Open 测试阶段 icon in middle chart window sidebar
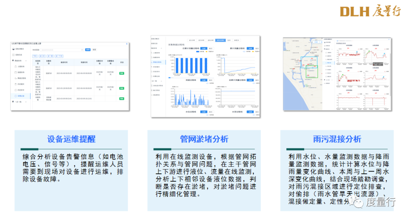This screenshot has width=409, height=220. pyautogui.click(x=152, y=95)
